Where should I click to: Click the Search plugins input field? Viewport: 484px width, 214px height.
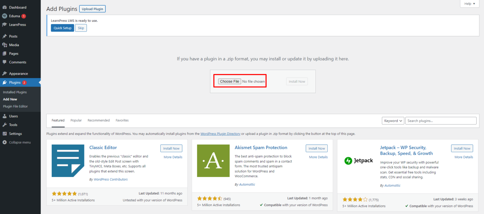click(441, 121)
